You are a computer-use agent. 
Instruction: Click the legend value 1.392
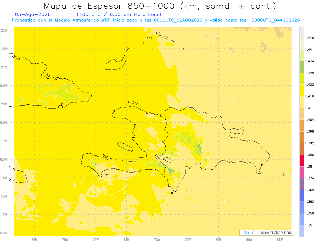coord(309,143)
